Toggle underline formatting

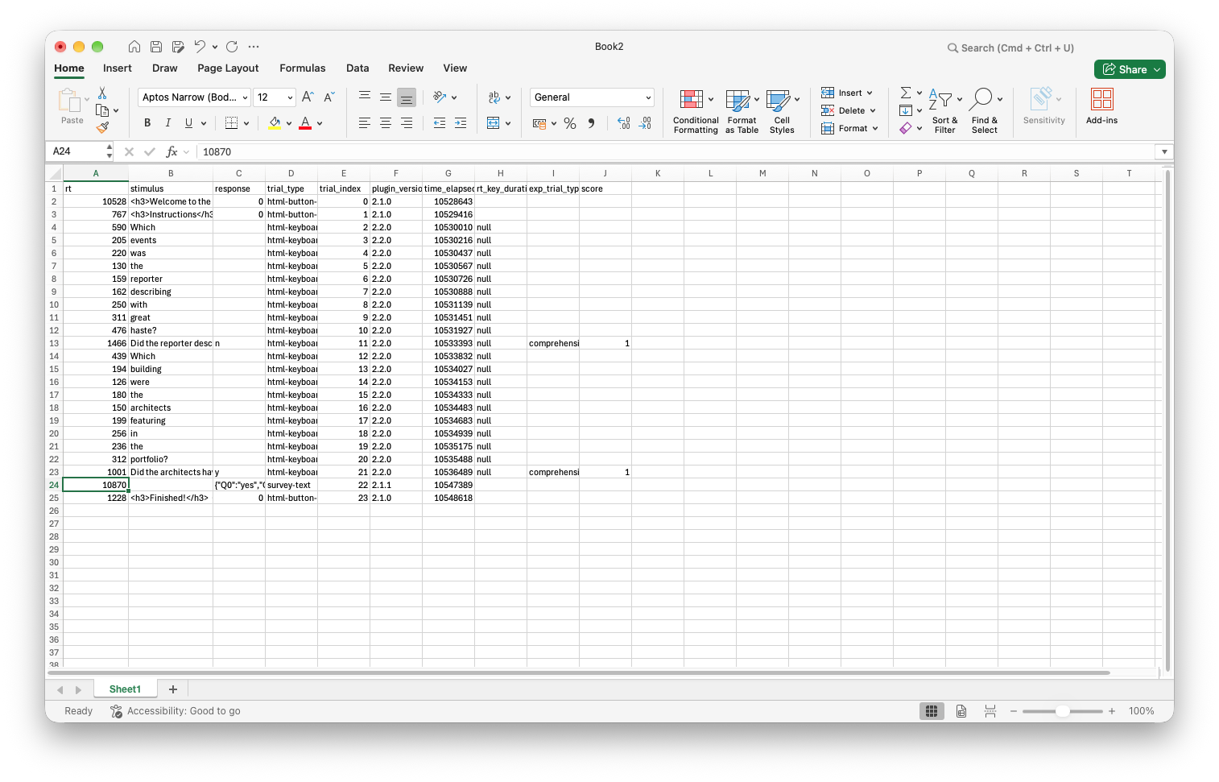(x=188, y=123)
